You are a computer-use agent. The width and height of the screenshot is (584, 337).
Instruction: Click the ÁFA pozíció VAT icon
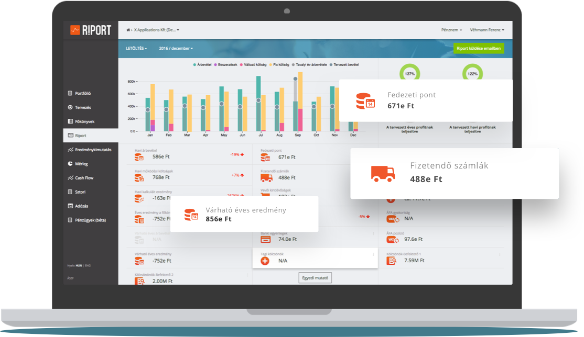(x=393, y=239)
